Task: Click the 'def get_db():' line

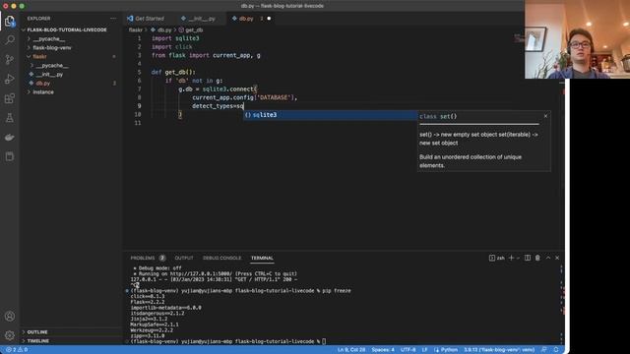Action: pos(173,72)
